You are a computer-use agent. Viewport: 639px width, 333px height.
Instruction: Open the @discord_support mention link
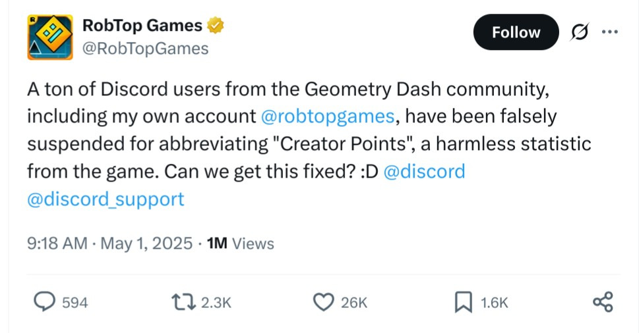point(106,199)
